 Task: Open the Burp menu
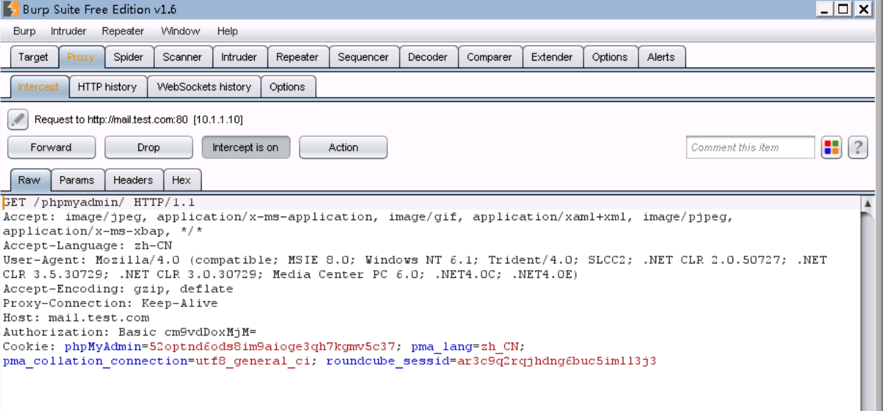point(24,31)
